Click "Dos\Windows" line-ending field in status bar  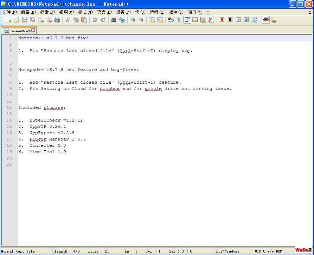(228, 251)
